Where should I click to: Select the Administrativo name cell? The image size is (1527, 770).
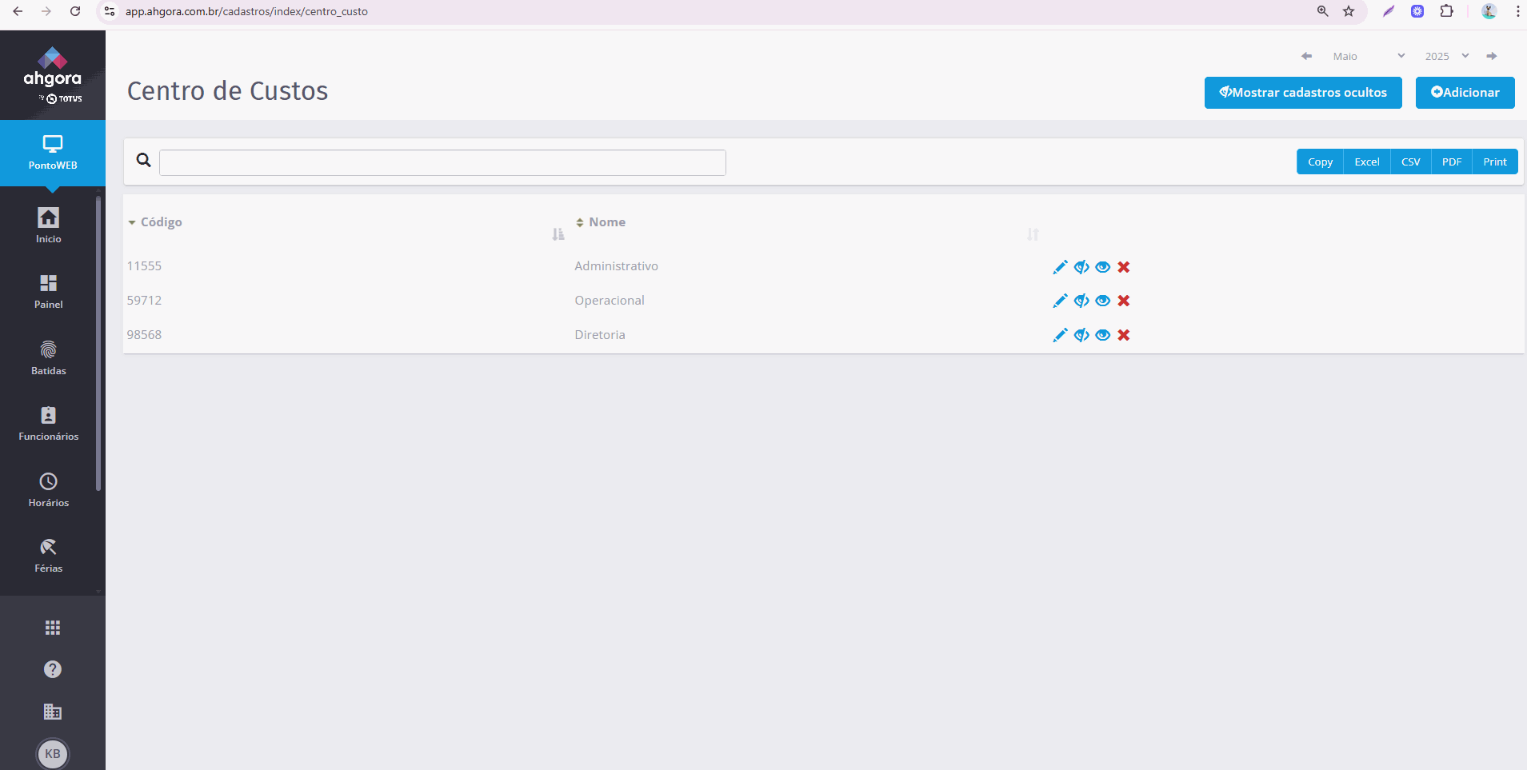[x=616, y=266]
